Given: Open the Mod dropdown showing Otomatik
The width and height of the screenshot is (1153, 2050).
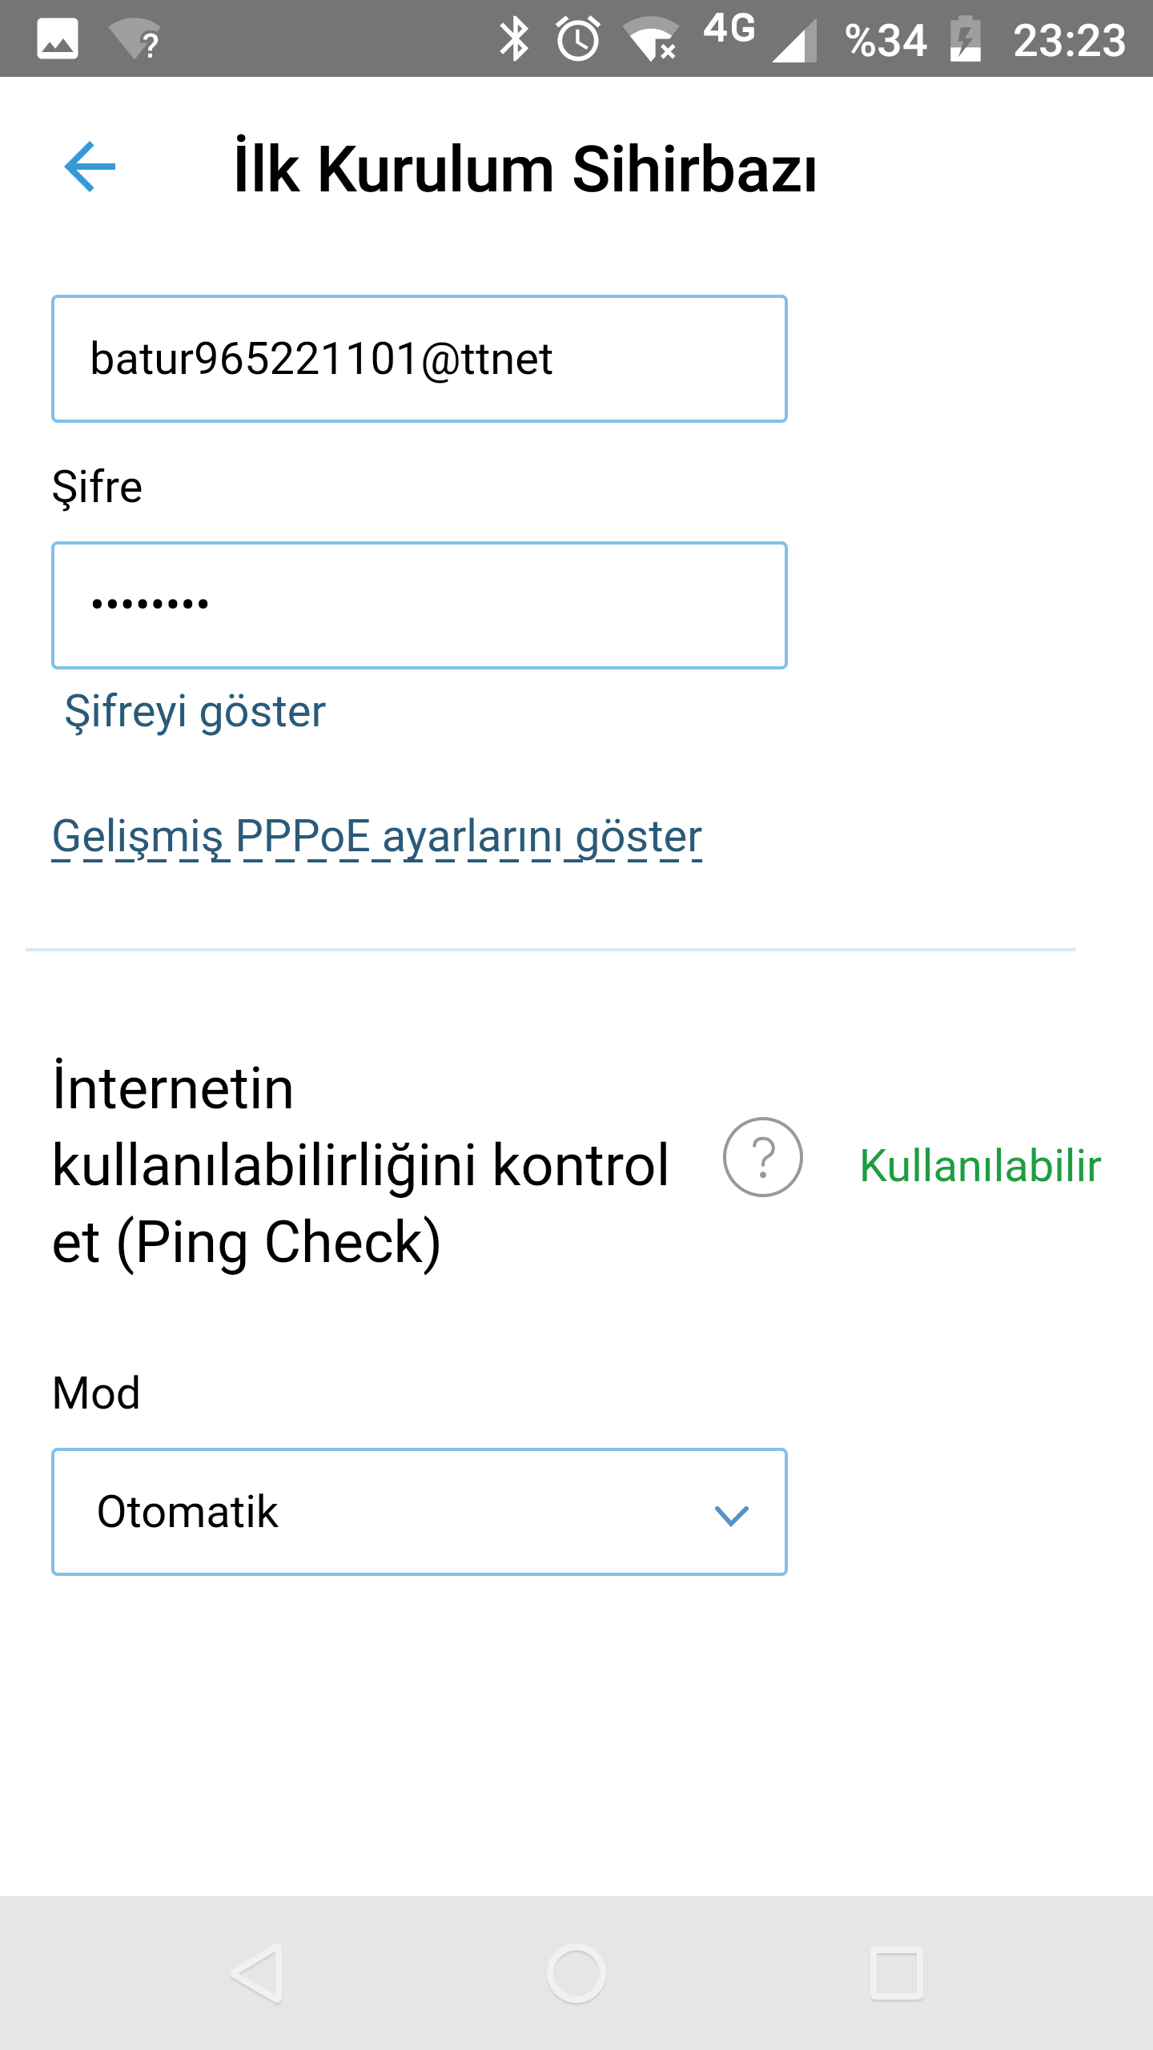Looking at the screenshot, I should pyautogui.click(x=420, y=1512).
